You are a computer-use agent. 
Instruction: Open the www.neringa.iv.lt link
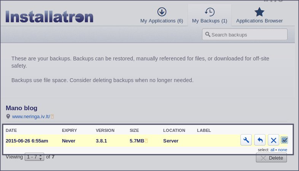click(x=31, y=116)
